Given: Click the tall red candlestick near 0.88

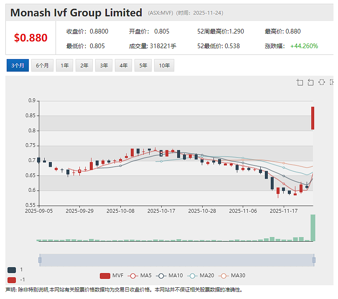Looking at the screenshot, I should pyautogui.click(x=313, y=118).
